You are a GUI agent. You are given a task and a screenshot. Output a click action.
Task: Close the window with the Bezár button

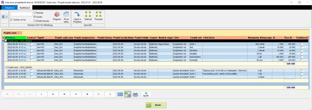click(156, 105)
